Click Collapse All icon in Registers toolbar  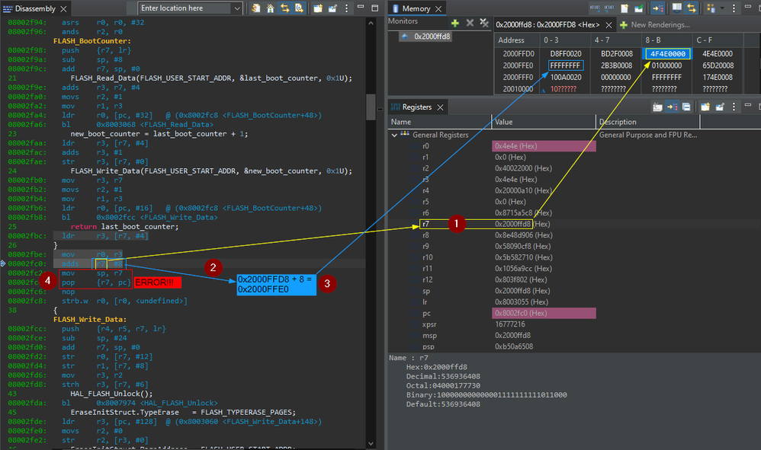pos(687,107)
